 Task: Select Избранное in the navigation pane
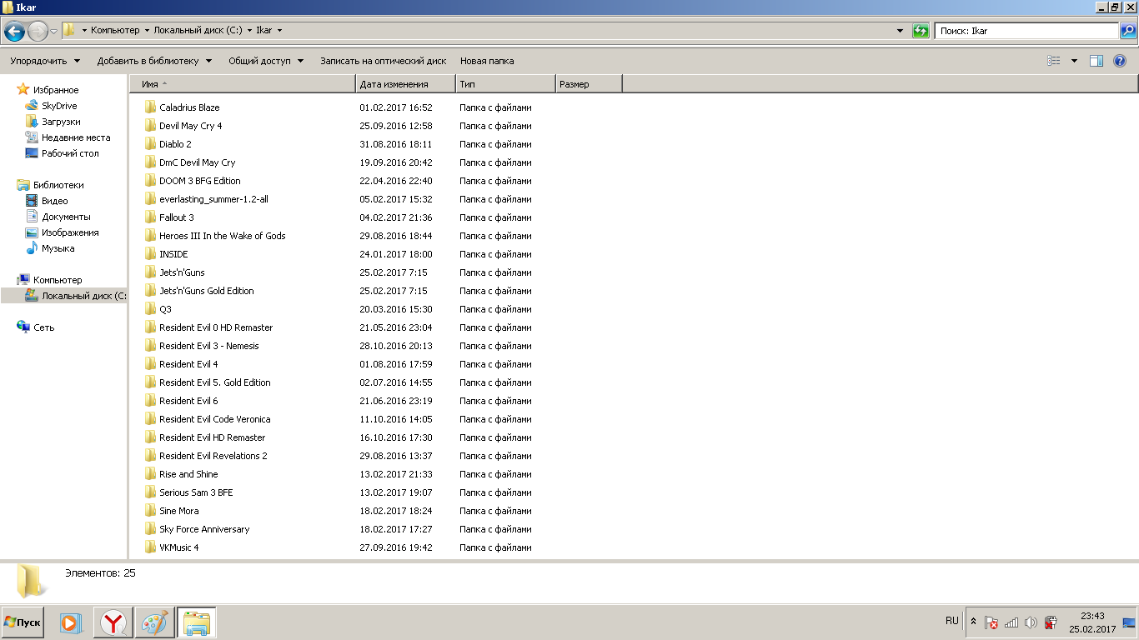(56, 90)
